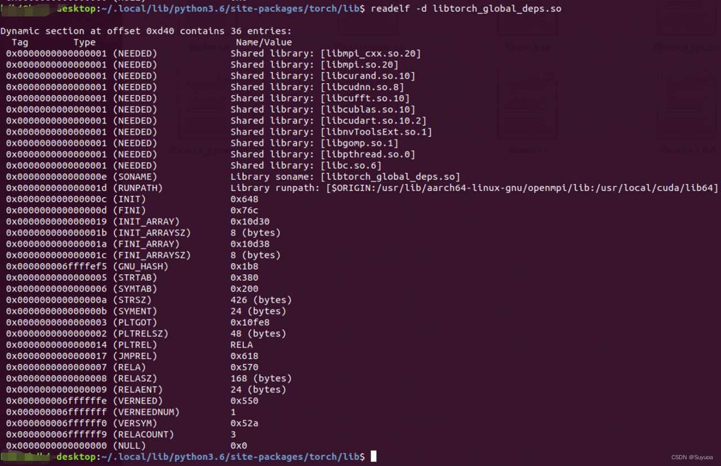Click the terminal cursor block at the prompt

point(373,456)
